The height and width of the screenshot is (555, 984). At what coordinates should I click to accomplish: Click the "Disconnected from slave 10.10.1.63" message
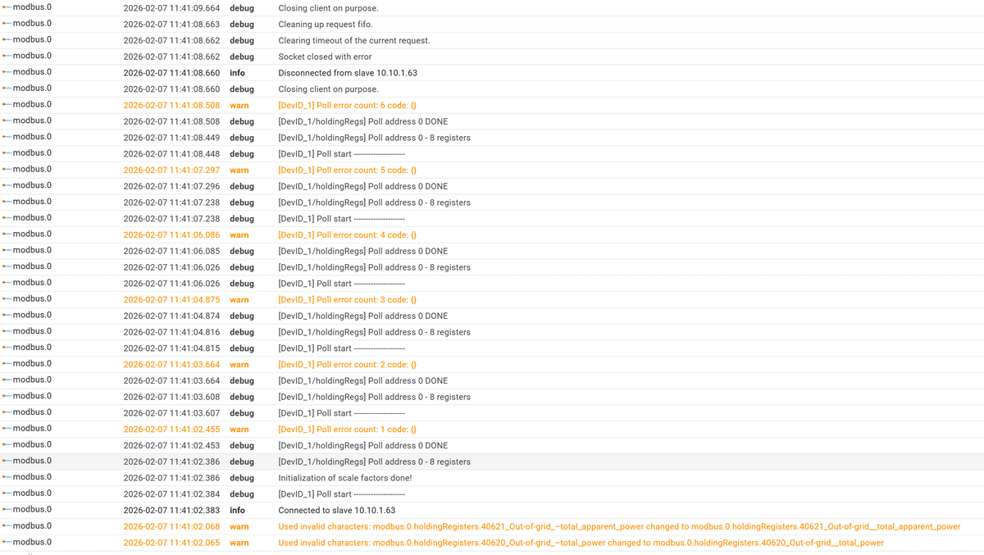tap(347, 73)
